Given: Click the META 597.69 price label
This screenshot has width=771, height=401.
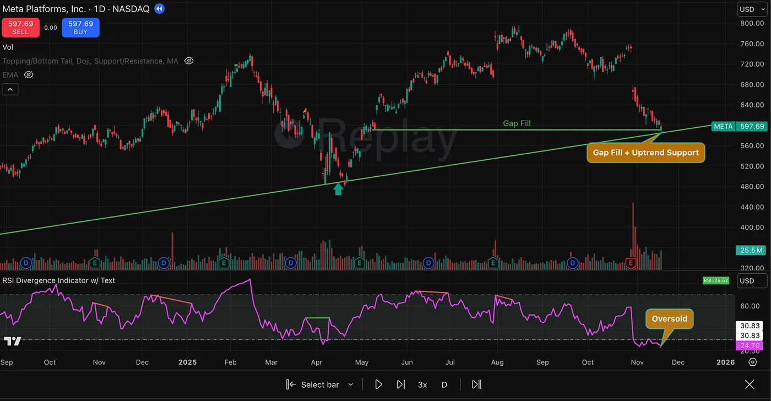Looking at the screenshot, I should (x=739, y=126).
